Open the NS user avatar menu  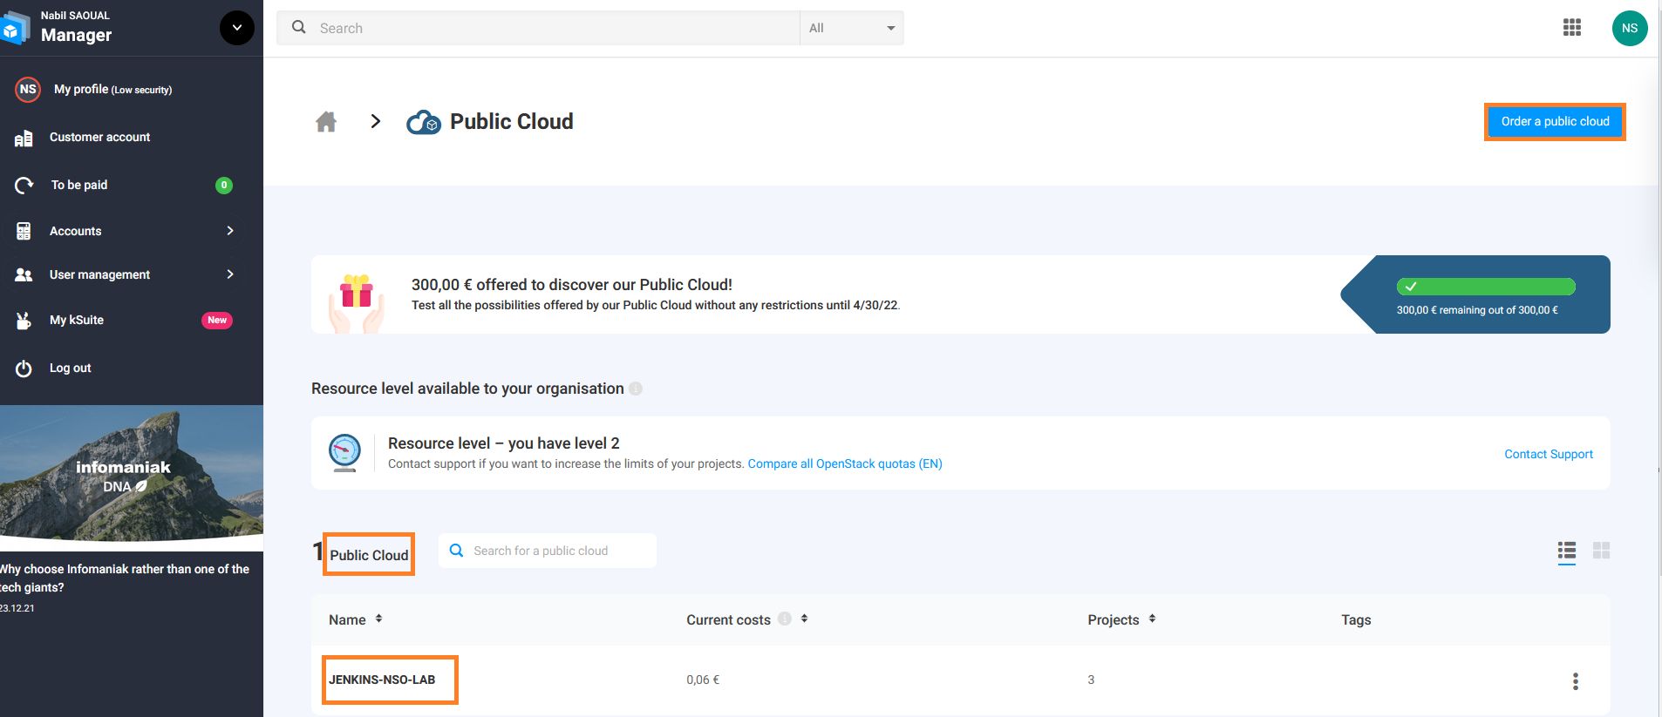click(1630, 28)
